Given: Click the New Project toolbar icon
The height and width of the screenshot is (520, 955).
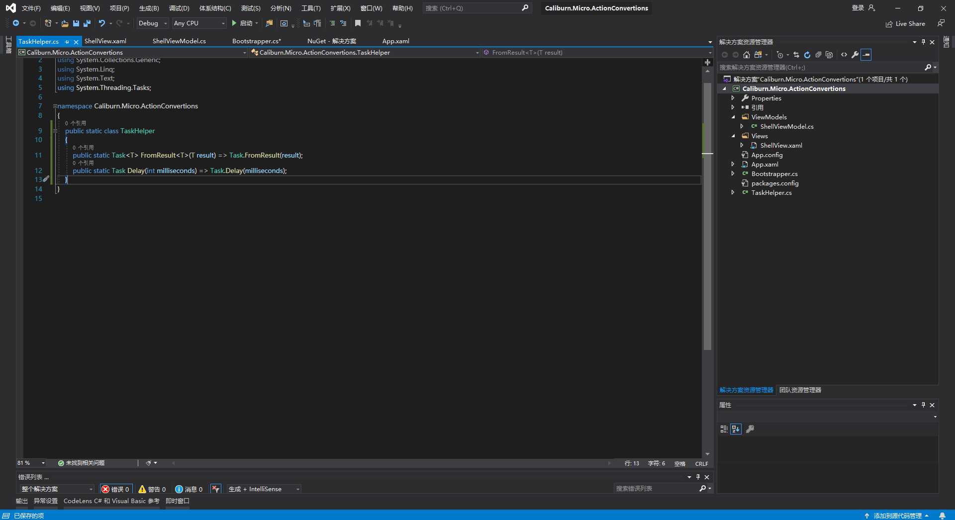Looking at the screenshot, I should tap(48, 23).
